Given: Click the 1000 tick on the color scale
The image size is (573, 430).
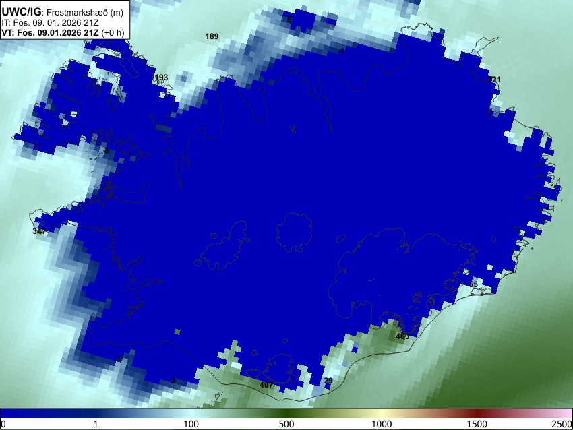Looking at the screenshot, I should click(x=382, y=424).
